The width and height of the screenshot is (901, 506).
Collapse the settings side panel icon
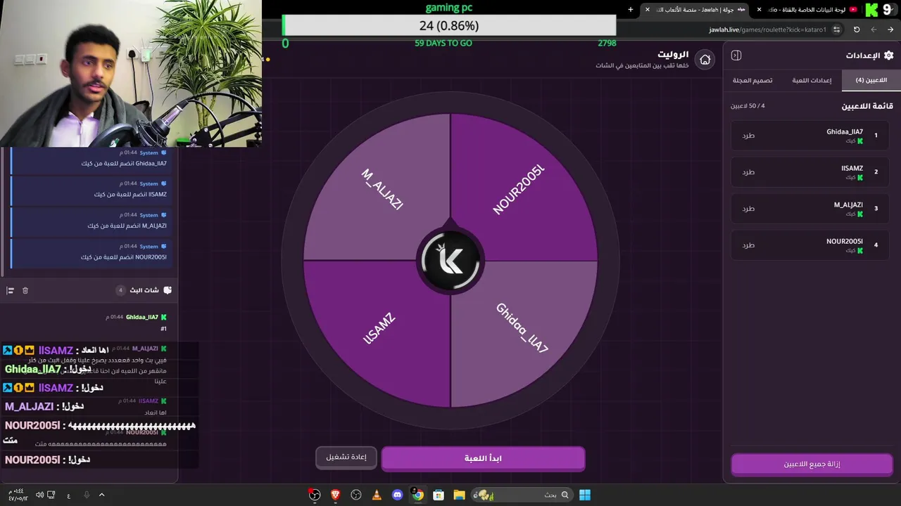click(x=736, y=56)
